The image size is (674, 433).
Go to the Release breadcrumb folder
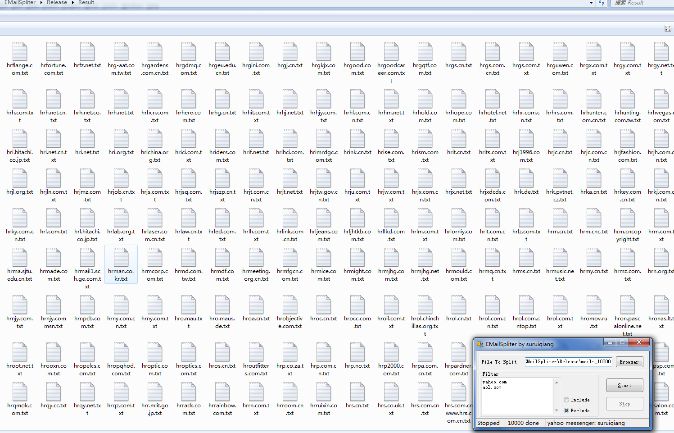[x=57, y=3]
